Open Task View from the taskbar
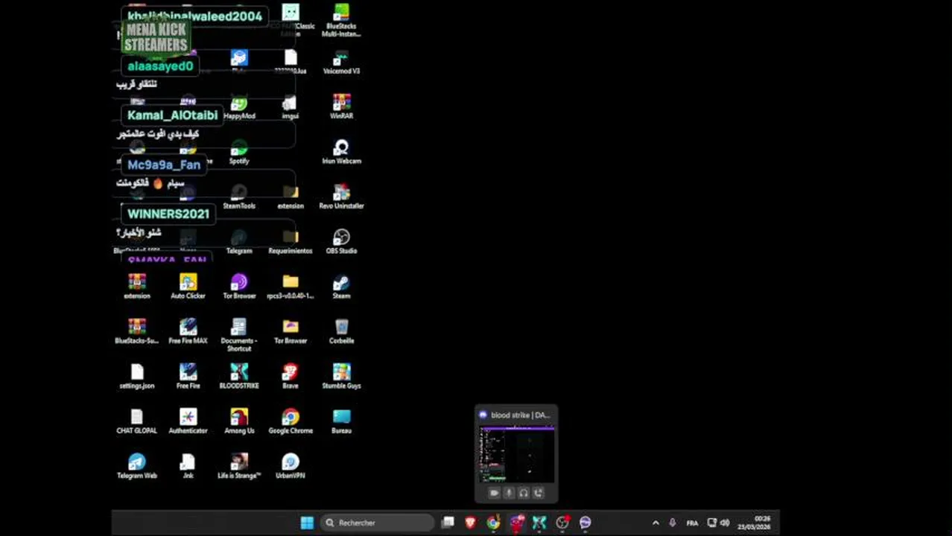The height and width of the screenshot is (536, 952). (x=448, y=523)
